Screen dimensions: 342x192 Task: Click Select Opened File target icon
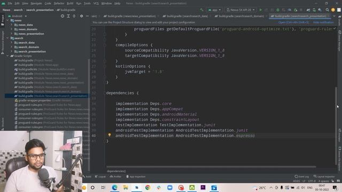[x=63, y=16]
